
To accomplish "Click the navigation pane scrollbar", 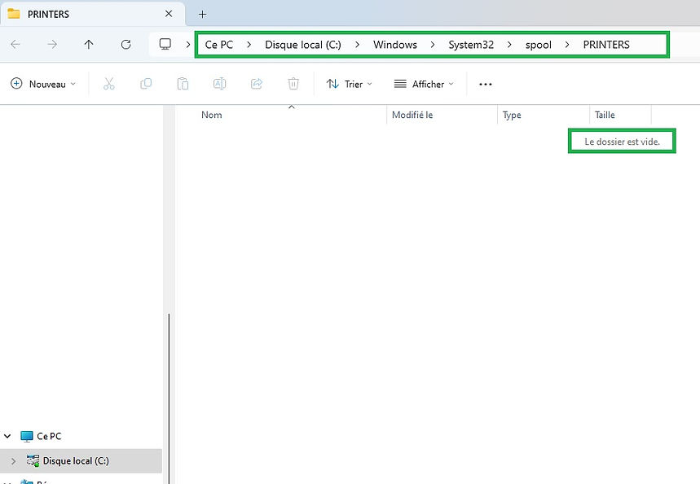I will point(169,399).
